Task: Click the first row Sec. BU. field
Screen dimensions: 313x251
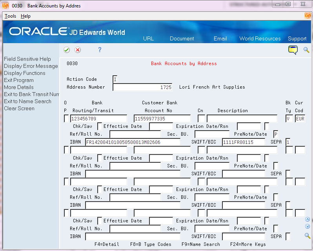Action: [x=212, y=134]
